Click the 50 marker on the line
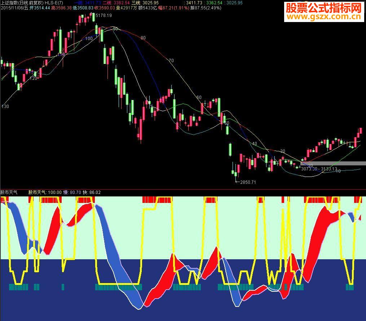The height and width of the screenshot is (321, 366). [x=227, y=123]
